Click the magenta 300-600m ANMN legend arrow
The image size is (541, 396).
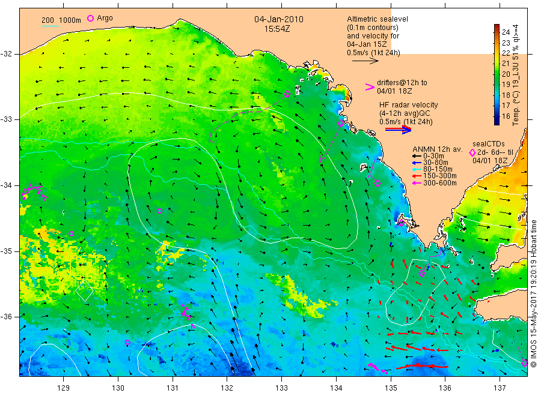(x=417, y=183)
